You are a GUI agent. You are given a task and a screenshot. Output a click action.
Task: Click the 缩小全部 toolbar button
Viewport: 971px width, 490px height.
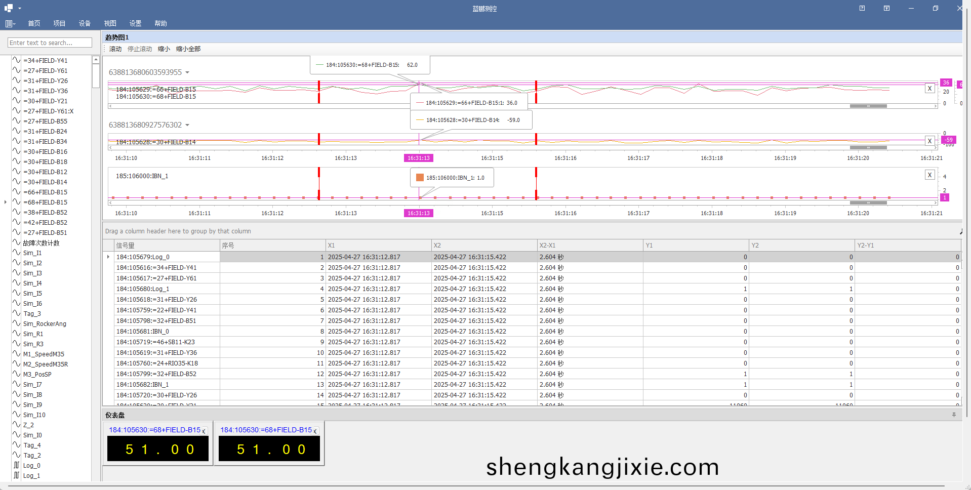(x=188, y=49)
